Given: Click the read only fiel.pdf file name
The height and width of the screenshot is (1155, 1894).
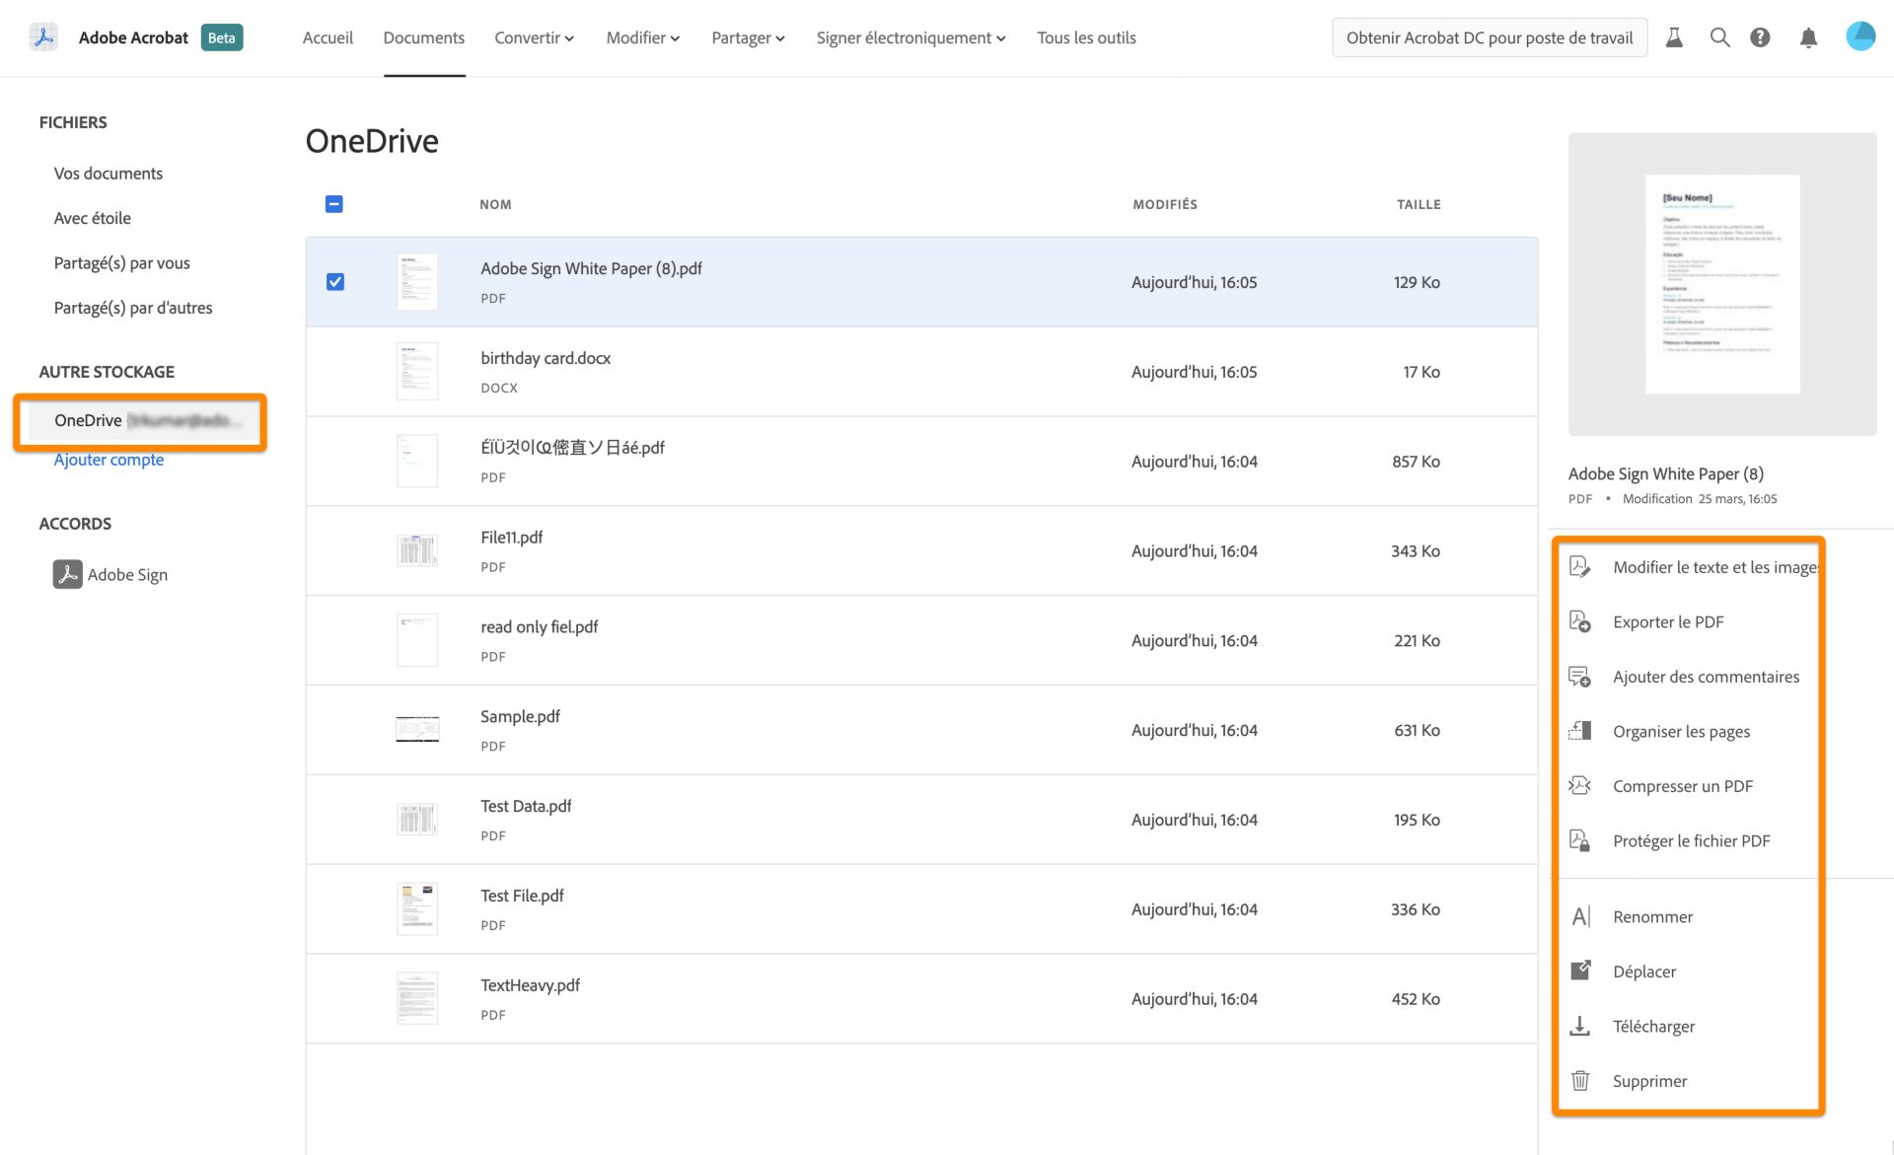Looking at the screenshot, I should 539,626.
